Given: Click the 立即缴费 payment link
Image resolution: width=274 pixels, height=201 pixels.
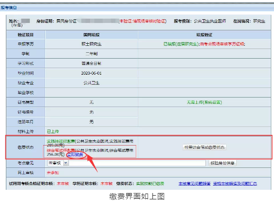Looking at the screenshot, I should click(x=75, y=155).
